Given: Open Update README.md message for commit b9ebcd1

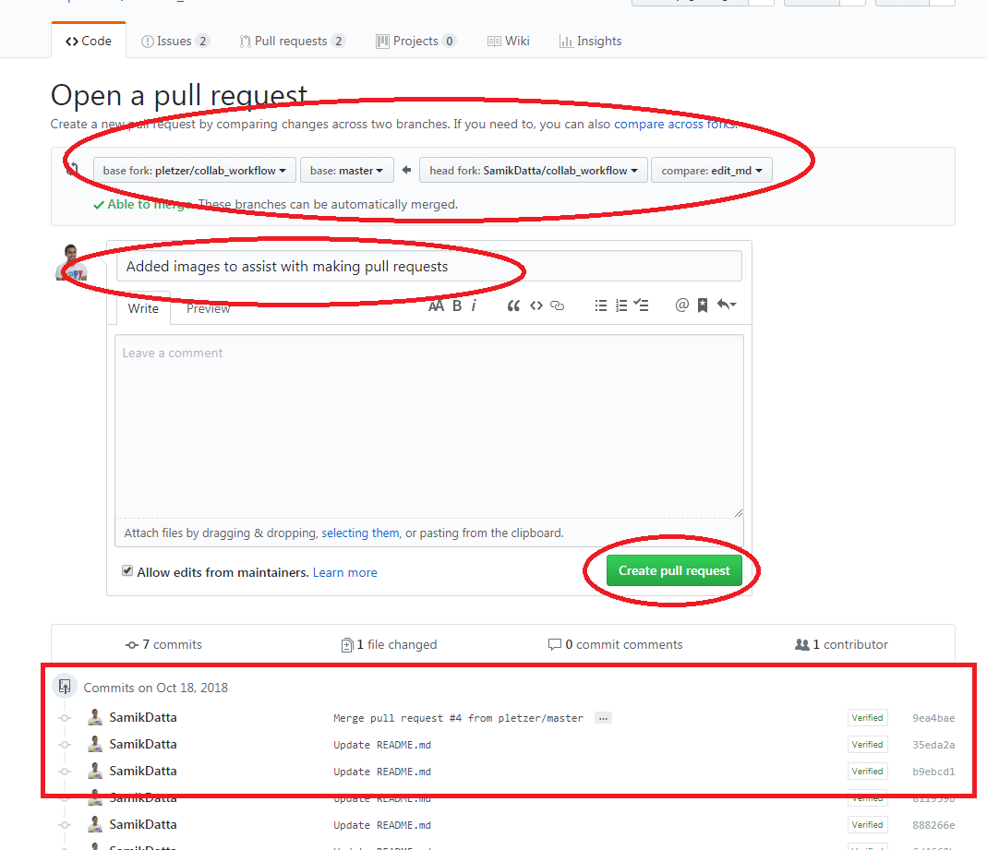Looking at the screenshot, I should [x=382, y=772].
